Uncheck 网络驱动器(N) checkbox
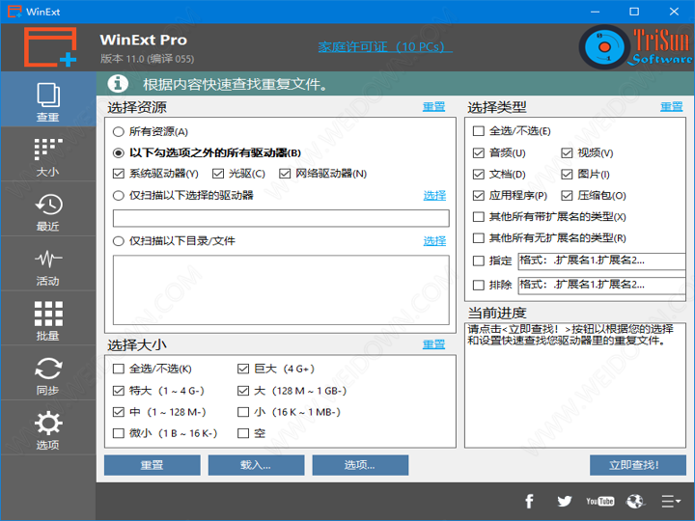The image size is (695, 521). pyautogui.click(x=285, y=174)
